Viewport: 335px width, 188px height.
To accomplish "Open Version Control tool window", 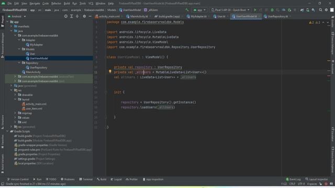I will [18, 179].
